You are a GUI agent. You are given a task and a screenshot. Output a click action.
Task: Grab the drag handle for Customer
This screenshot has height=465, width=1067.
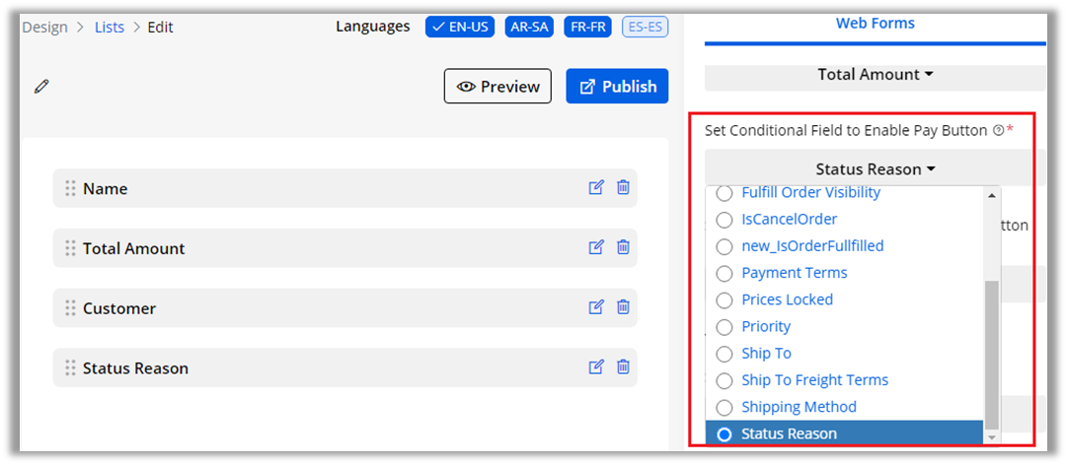click(70, 308)
